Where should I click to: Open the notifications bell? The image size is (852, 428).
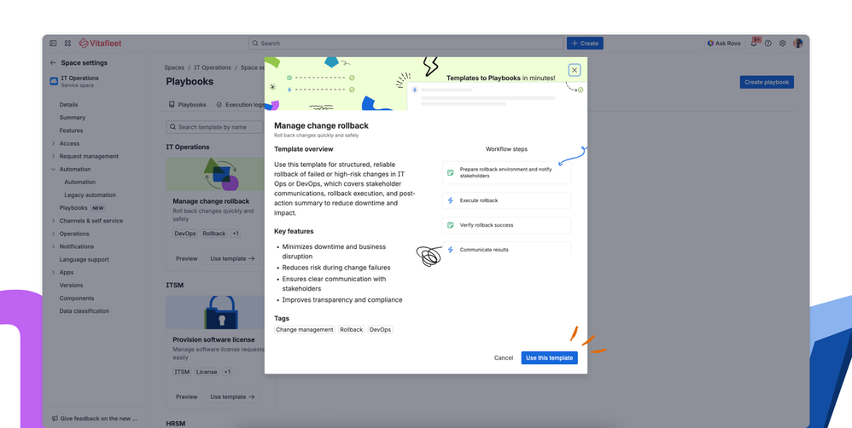coord(754,43)
